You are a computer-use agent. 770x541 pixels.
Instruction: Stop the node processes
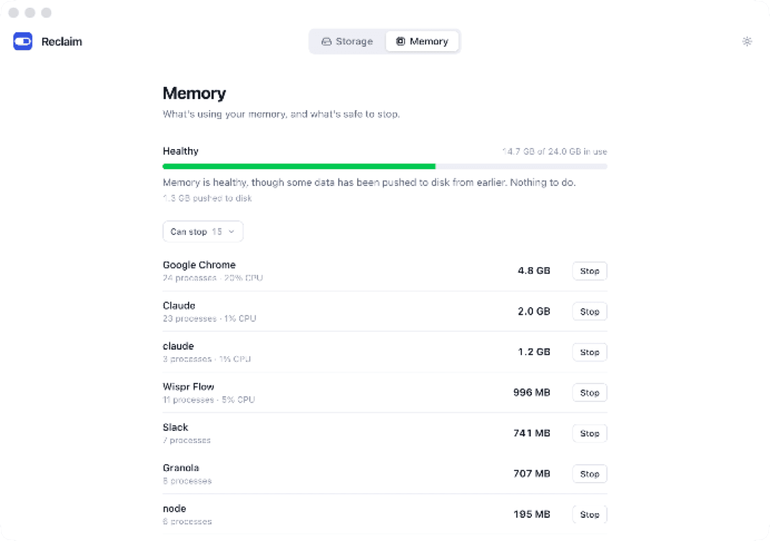pyautogui.click(x=590, y=515)
